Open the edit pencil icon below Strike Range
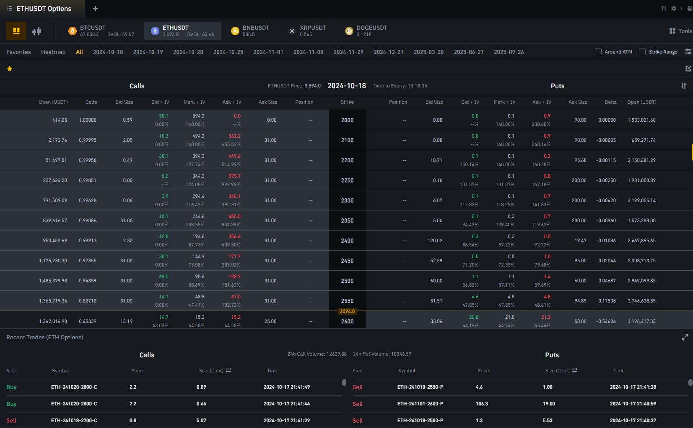 point(688,69)
